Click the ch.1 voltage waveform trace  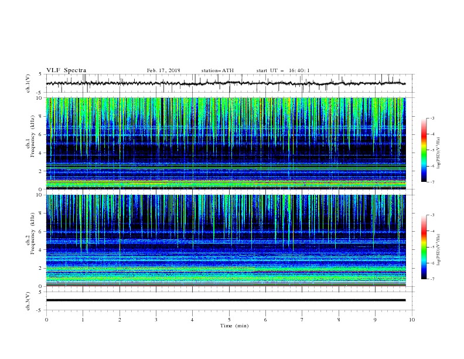[x=226, y=83]
